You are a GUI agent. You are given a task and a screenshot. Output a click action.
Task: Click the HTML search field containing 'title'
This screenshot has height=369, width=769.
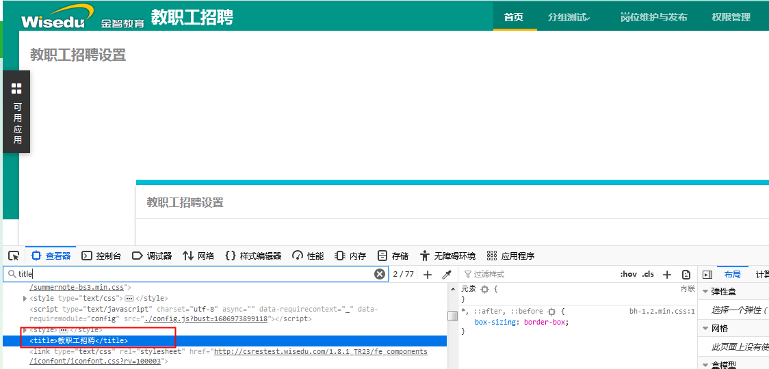coord(195,275)
